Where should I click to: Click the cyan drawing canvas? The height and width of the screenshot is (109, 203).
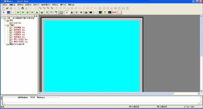point(92,56)
